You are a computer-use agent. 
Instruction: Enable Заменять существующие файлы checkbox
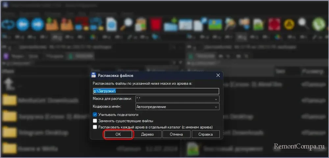tap(95, 121)
